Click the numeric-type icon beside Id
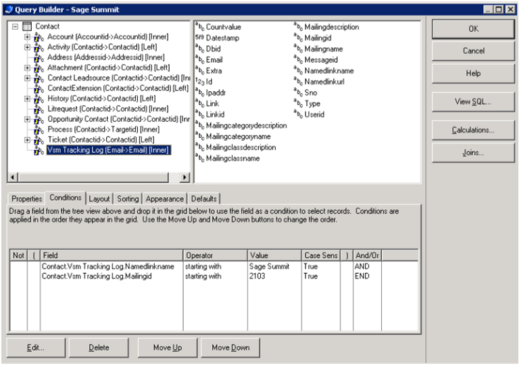This screenshot has width=519, height=365. (x=199, y=82)
